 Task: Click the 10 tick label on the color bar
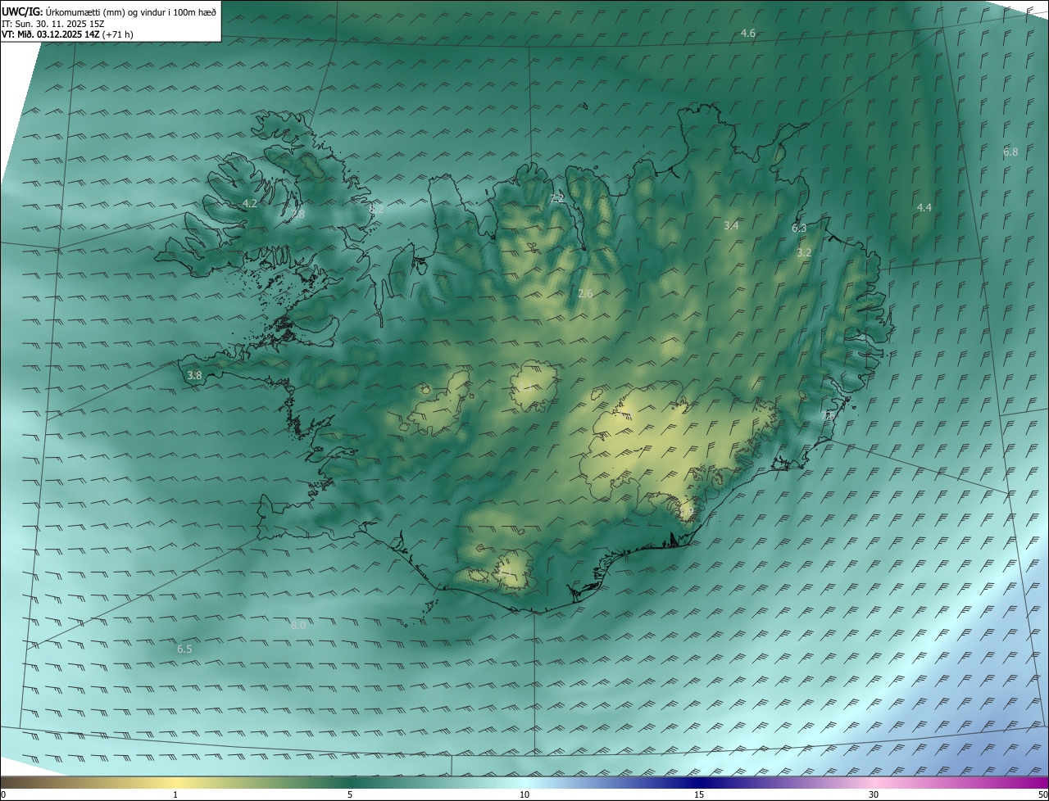pos(524,794)
